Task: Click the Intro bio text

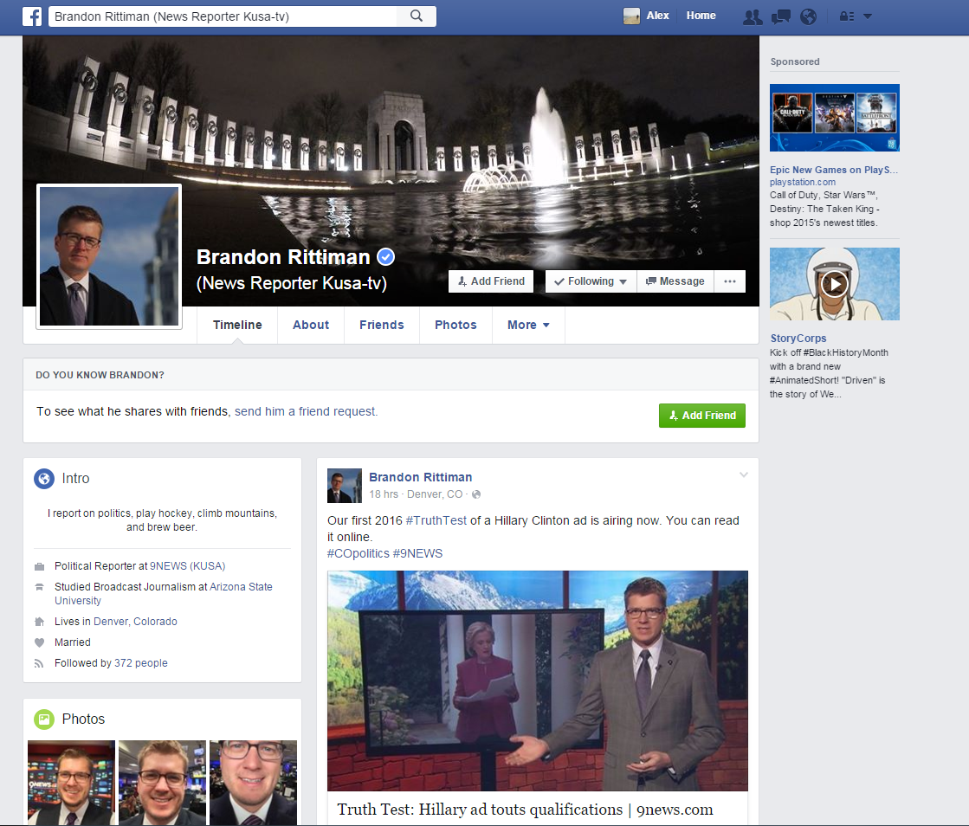Action: click(x=162, y=520)
